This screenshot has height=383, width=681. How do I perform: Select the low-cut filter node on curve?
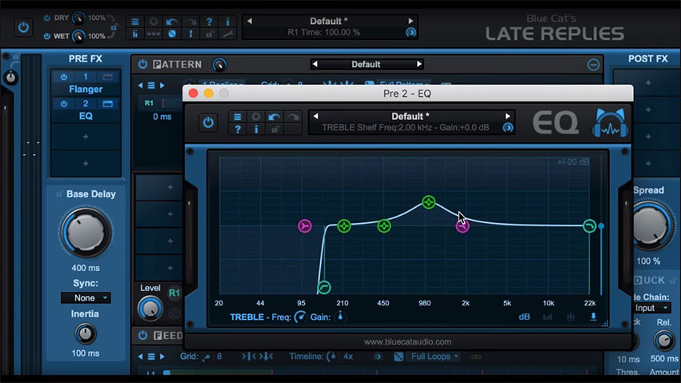coord(324,286)
